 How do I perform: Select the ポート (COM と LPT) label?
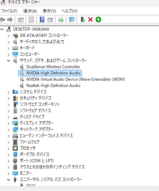pyautogui.click(x=37, y=161)
